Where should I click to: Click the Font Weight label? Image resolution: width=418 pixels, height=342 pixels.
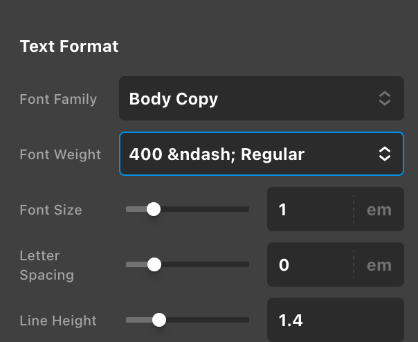click(x=60, y=154)
